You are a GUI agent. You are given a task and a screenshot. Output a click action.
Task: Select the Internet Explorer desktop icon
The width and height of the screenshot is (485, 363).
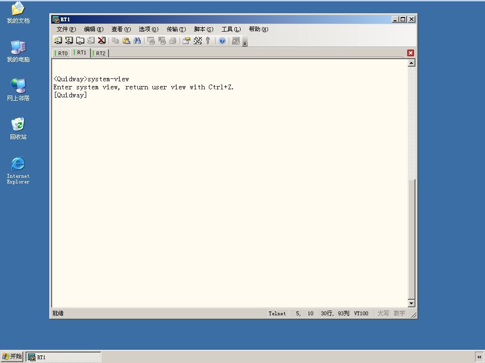pos(18,170)
